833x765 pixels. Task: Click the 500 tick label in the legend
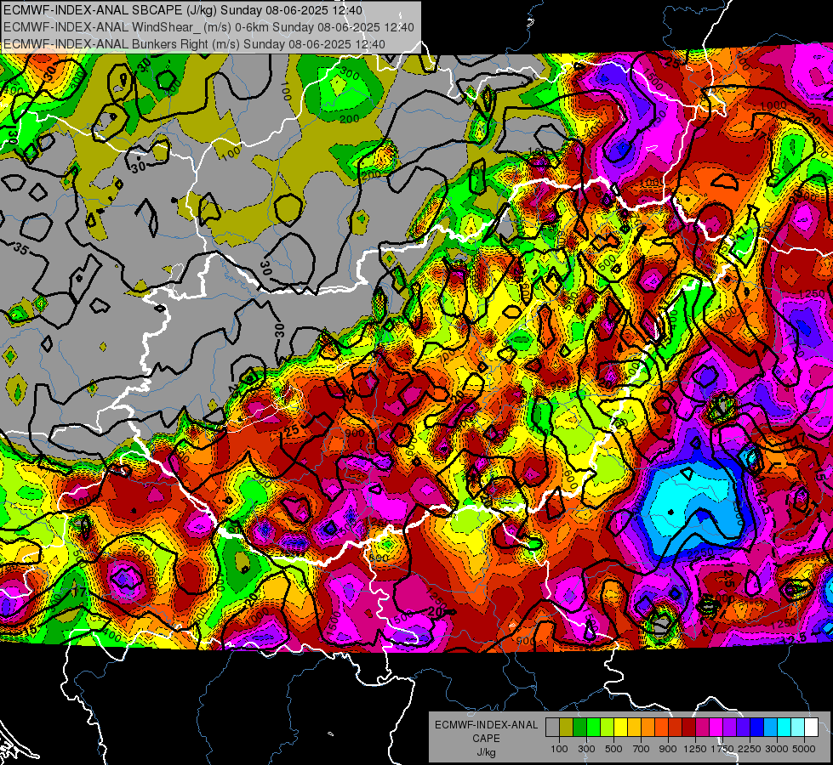[613, 749]
